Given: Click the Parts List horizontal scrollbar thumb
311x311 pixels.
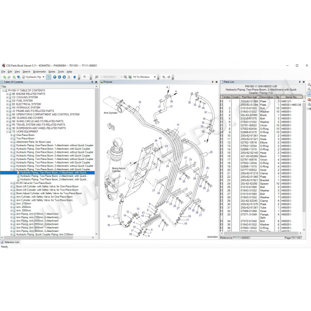Looking at the screenshot, I should pos(261,233).
